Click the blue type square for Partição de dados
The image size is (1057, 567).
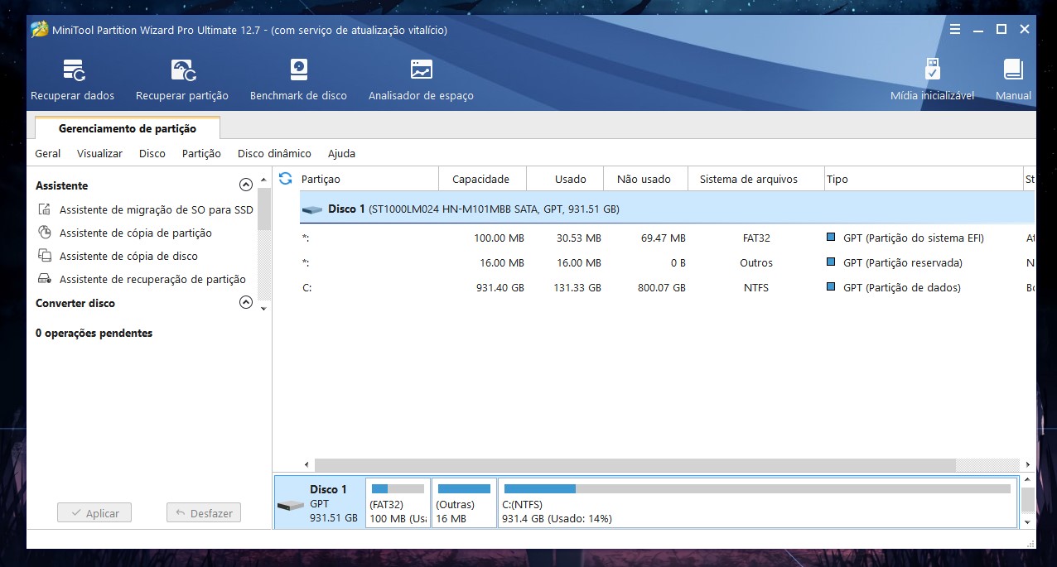tap(831, 287)
